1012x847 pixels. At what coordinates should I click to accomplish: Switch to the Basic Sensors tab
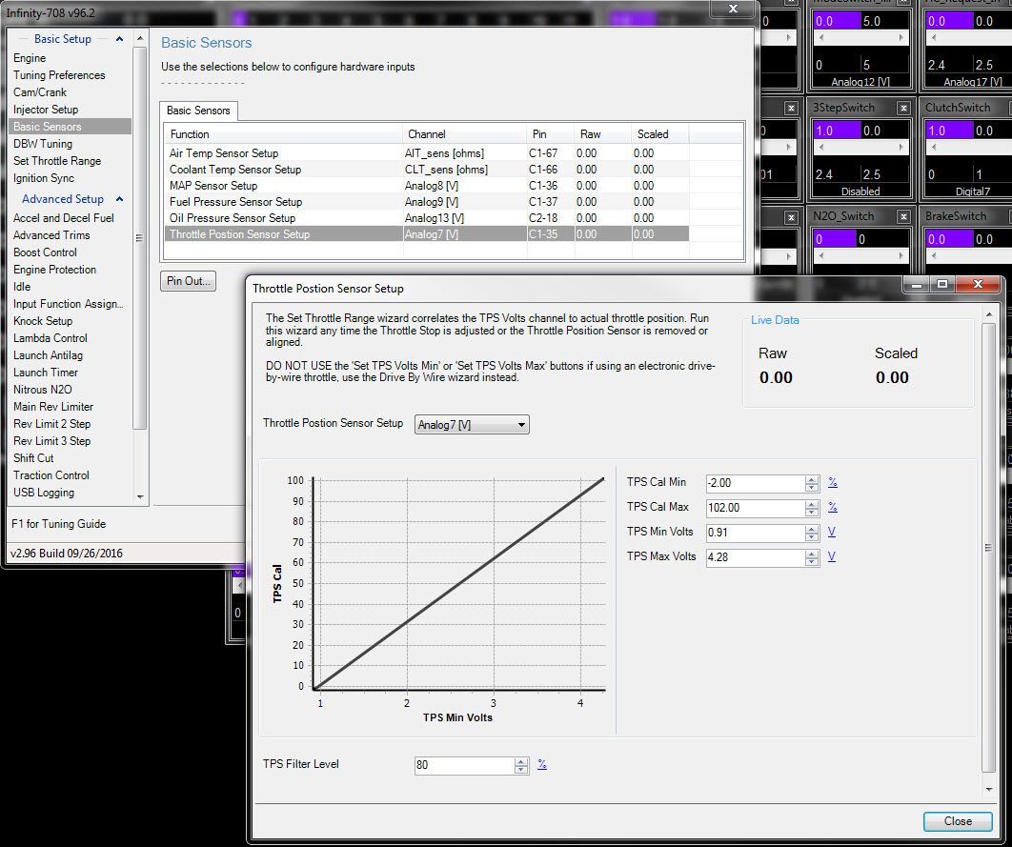199,111
